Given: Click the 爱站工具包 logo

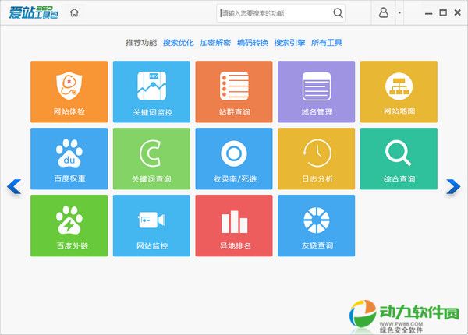Looking at the screenshot, I should pos(34,12).
